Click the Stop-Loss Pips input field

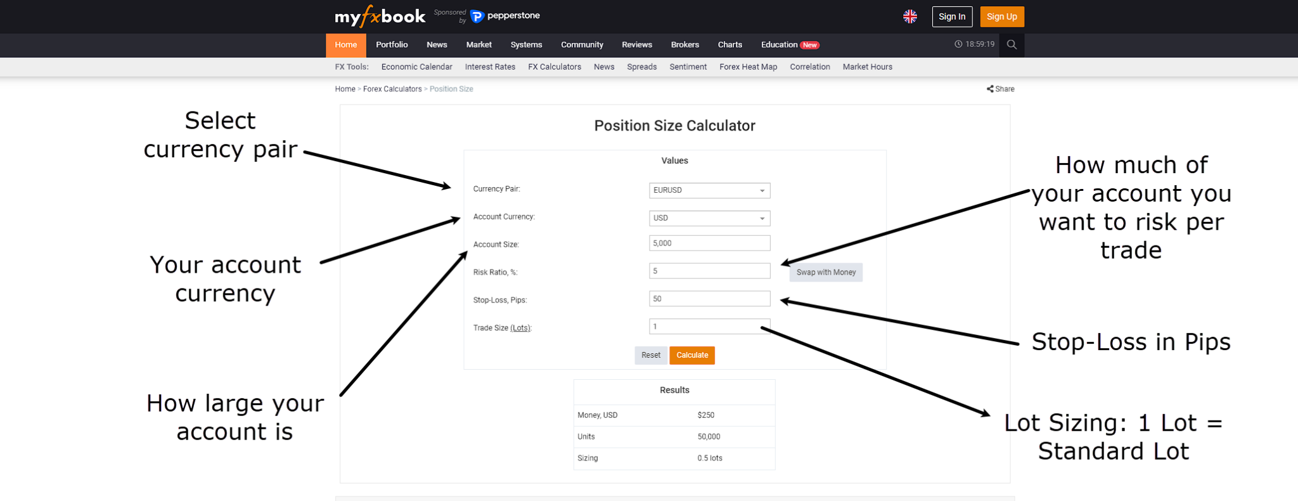(x=709, y=299)
